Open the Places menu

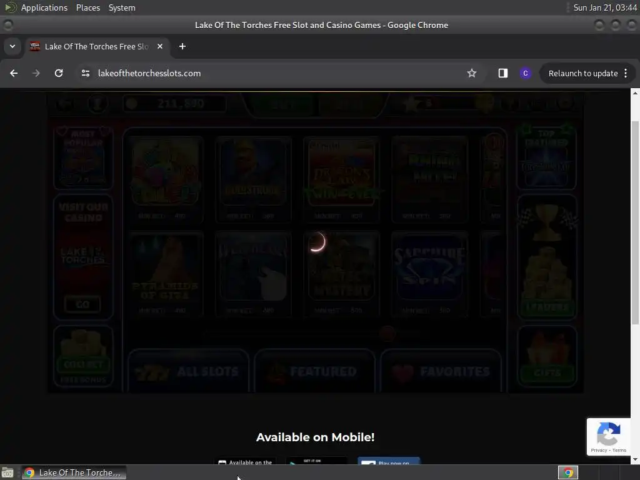pyautogui.click(x=87, y=7)
